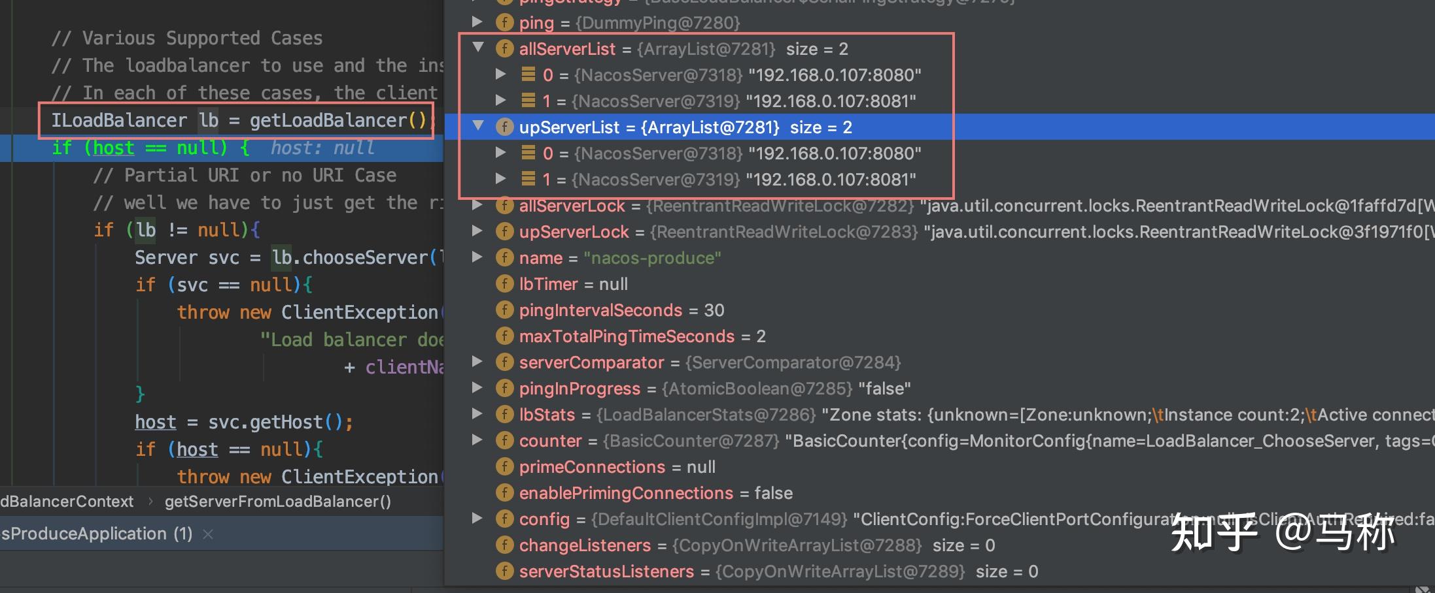Viewport: 1435px width, 593px height.
Task: Select the enablePrimingConnections = false row
Action: 939,492
